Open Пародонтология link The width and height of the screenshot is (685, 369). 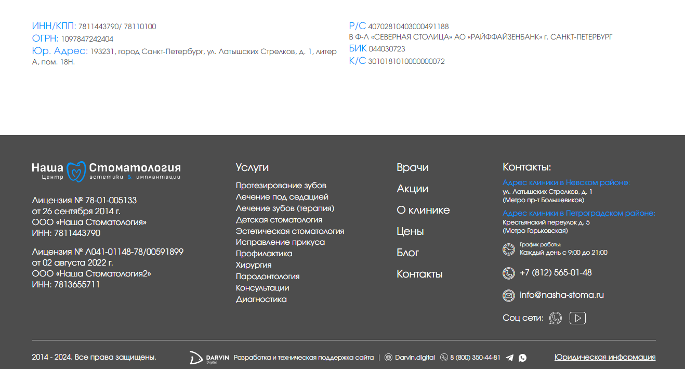click(x=268, y=276)
